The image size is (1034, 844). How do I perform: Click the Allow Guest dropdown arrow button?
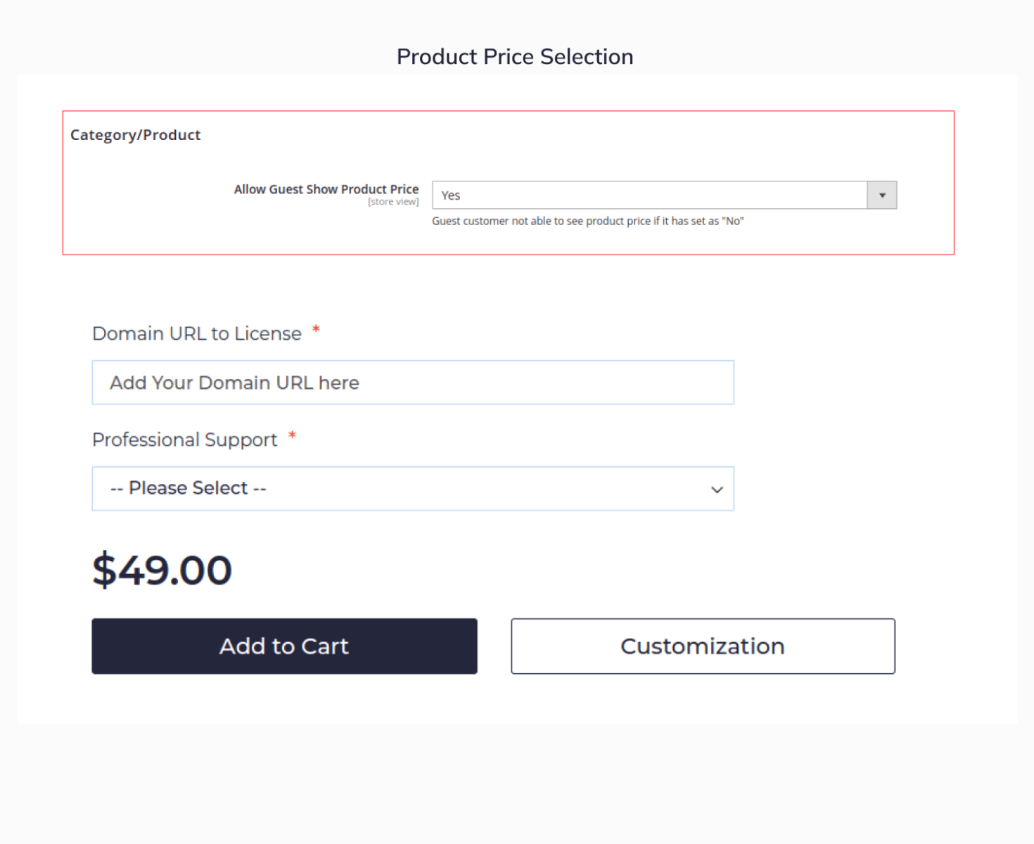pyautogui.click(x=882, y=196)
